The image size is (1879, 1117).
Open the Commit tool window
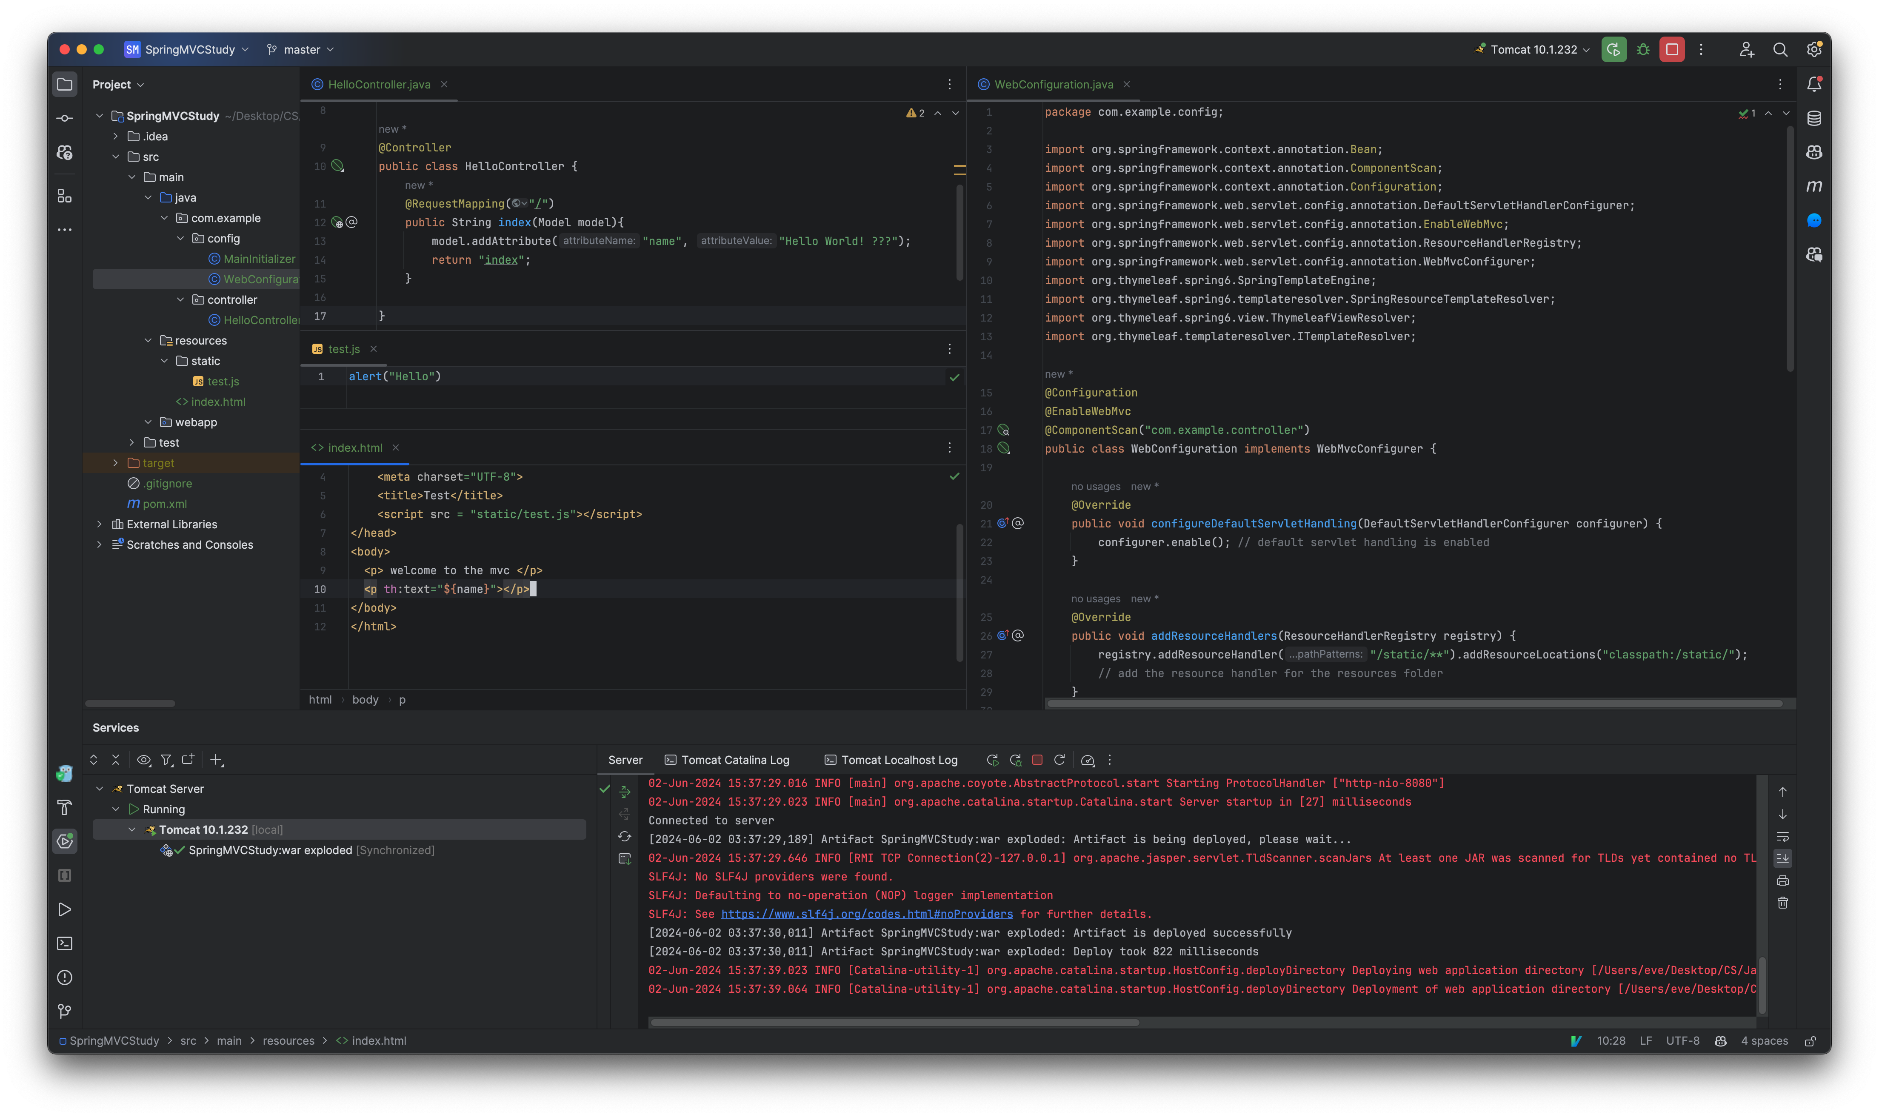point(64,117)
